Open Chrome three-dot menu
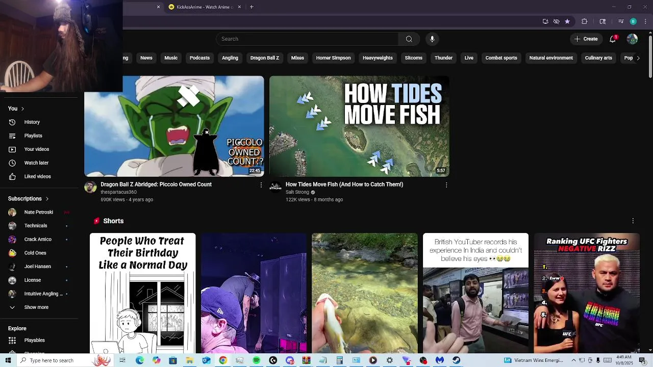653x367 pixels. pyautogui.click(x=645, y=21)
